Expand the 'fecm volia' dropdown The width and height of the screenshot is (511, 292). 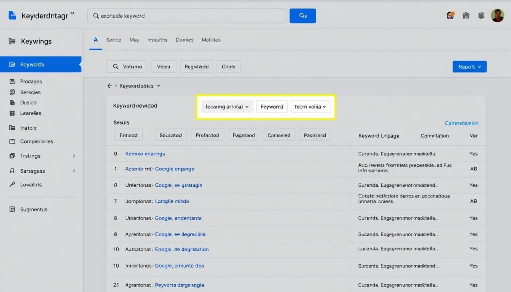(x=310, y=106)
